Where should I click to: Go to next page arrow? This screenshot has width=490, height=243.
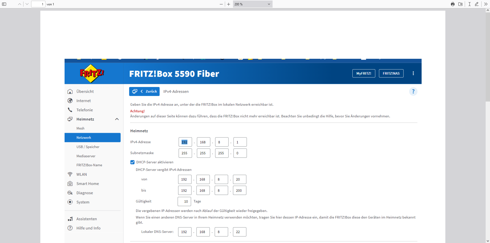pos(27,4)
